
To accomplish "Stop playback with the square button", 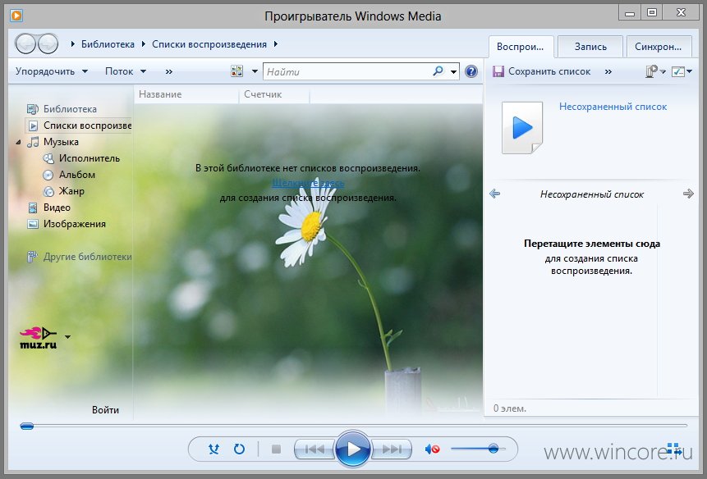I will click(x=277, y=449).
